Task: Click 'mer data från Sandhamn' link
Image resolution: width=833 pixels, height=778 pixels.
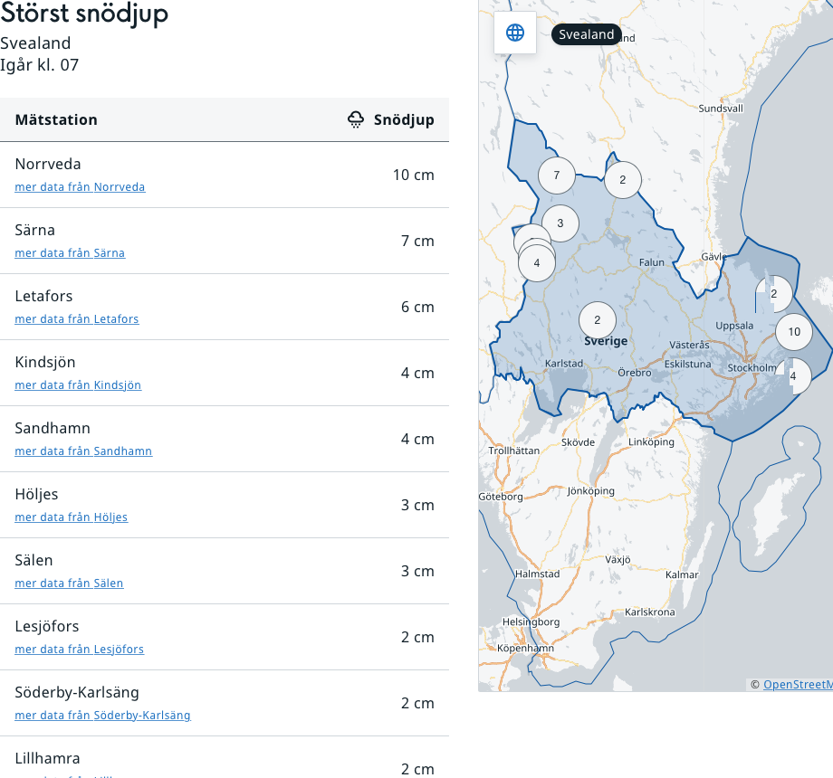Action: [x=83, y=451]
